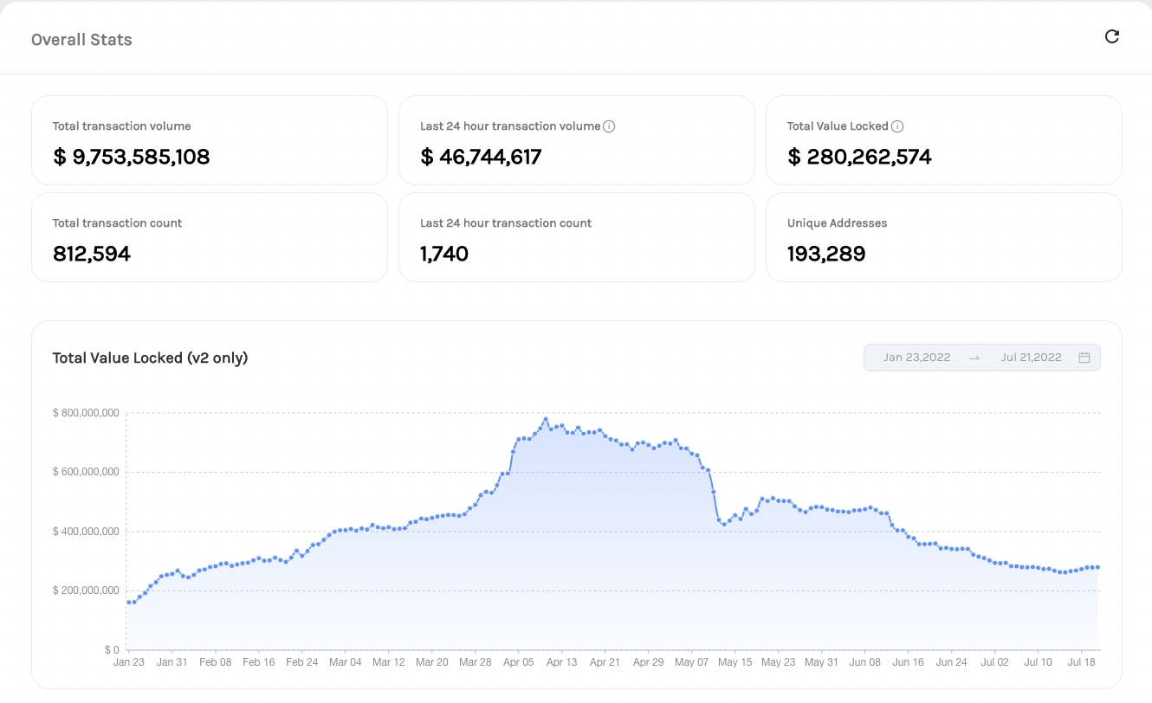Click the highest peak data point on chart
The height and width of the screenshot is (703, 1152).
coord(546,419)
